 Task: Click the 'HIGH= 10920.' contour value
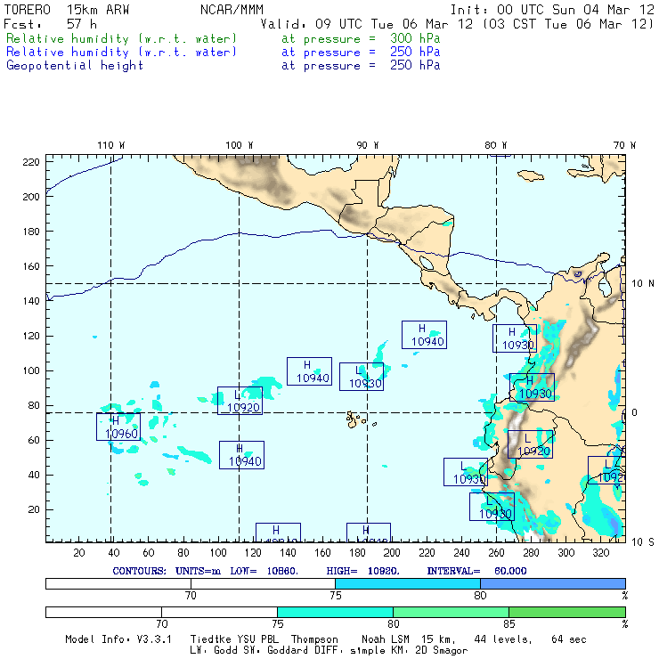(x=362, y=571)
